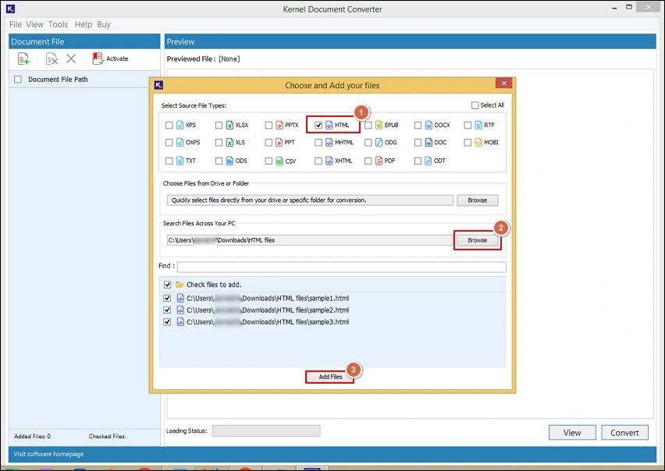Click the Kernel app logo in title bar

tap(11, 9)
